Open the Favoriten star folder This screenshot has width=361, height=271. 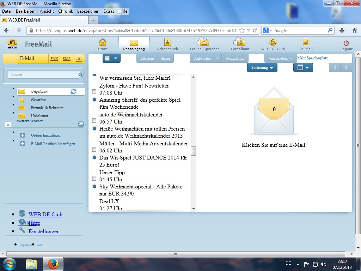[22, 100]
